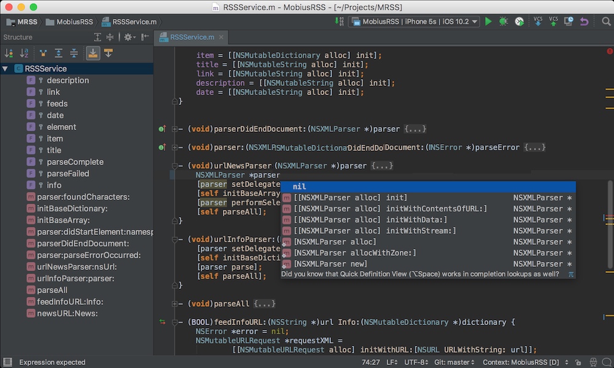The width and height of the screenshot is (614, 368).
Task: Click the folded {...} block after parseAll
Action: (x=264, y=304)
